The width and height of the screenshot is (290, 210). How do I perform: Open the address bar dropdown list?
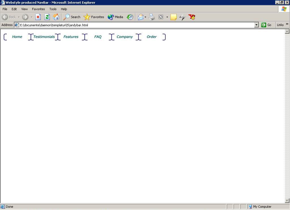[x=256, y=25]
